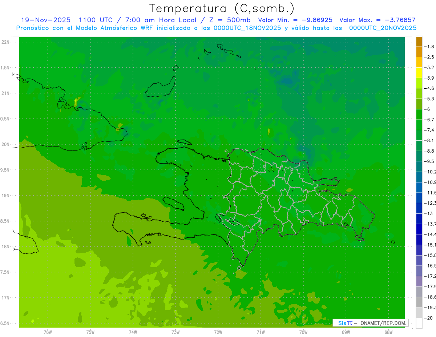Viewport: 436px width, 337px height.
Task: Click the purple color bar segment between -17.2 and -17.9
Action: coord(419,281)
